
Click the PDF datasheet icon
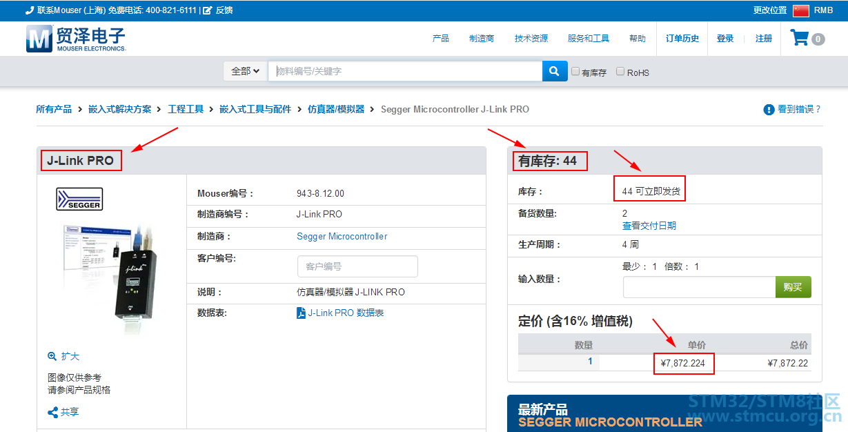pyautogui.click(x=301, y=313)
